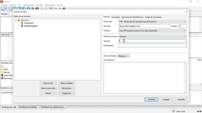Toggle the message log toolbar icon
Screen dimensions: 202x113
pyautogui.click(x=10, y=9)
